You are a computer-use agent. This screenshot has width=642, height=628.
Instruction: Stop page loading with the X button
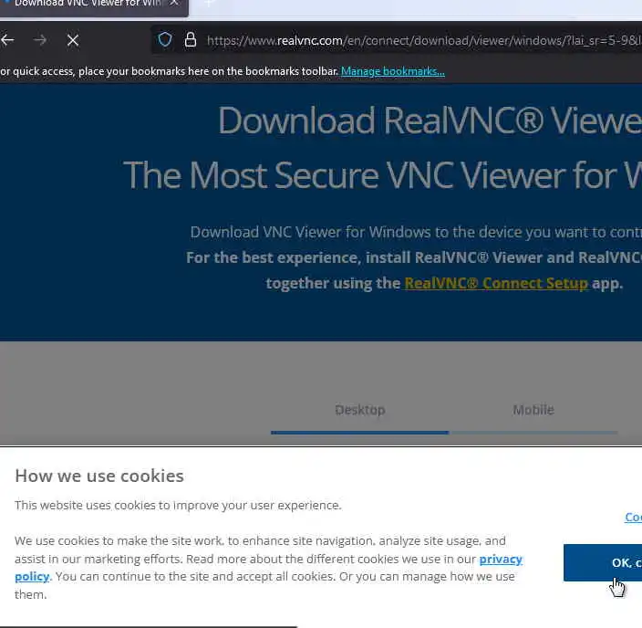pos(73,40)
